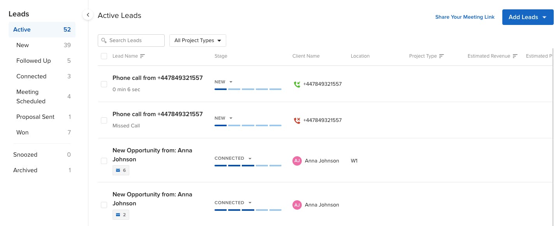Sort by the Lead Name column icon
The image size is (558, 226).
click(x=142, y=56)
